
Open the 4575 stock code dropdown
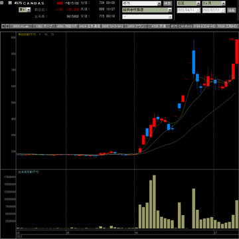point(159,3)
